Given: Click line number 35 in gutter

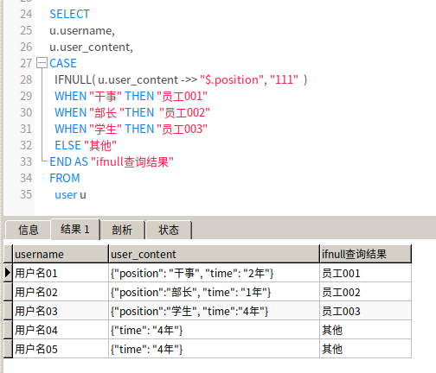Looking at the screenshot, I should pos(26,194).
